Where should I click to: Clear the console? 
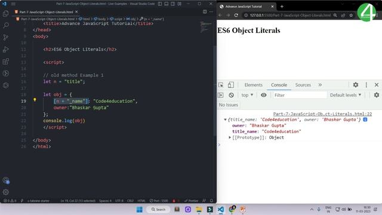[231, 95]
